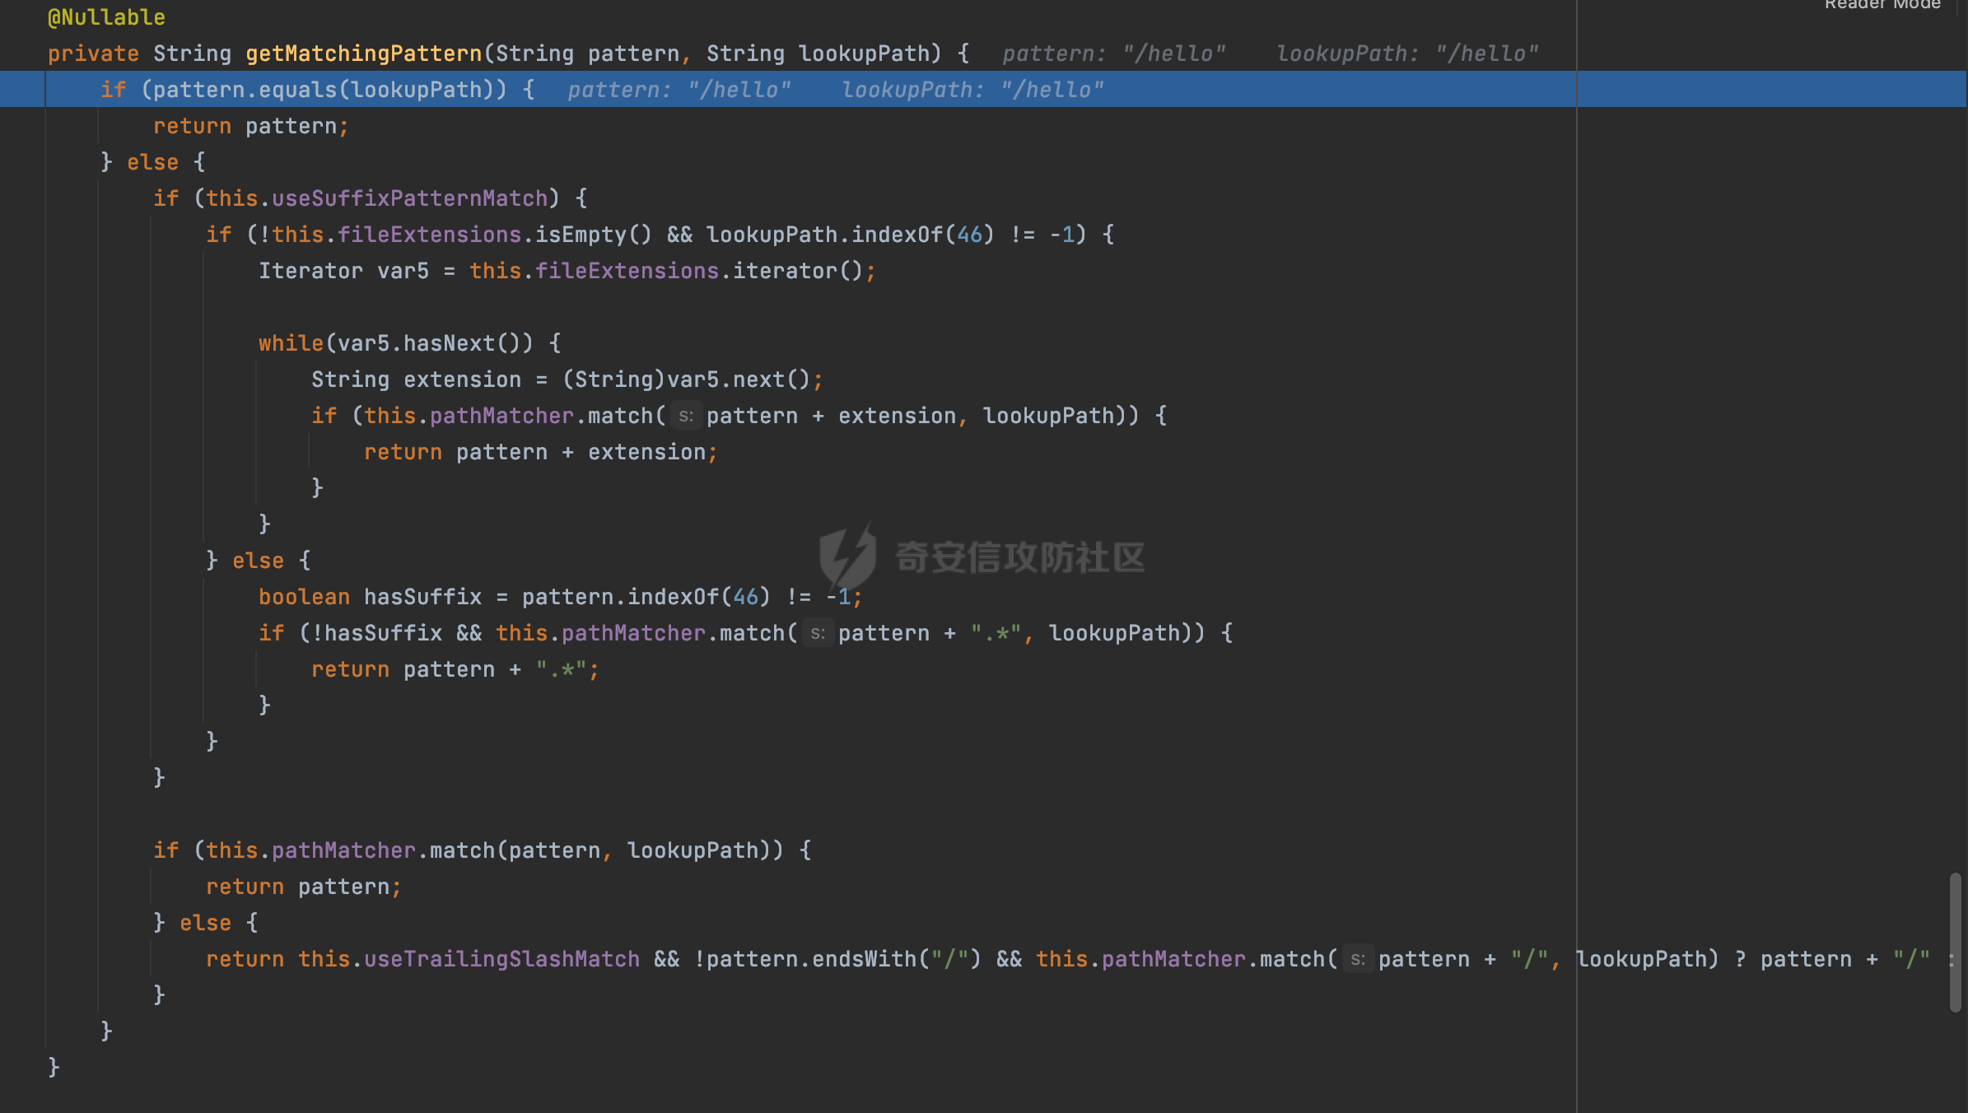Click the 's:' hint before pattern + extension

tap(685, 417)
